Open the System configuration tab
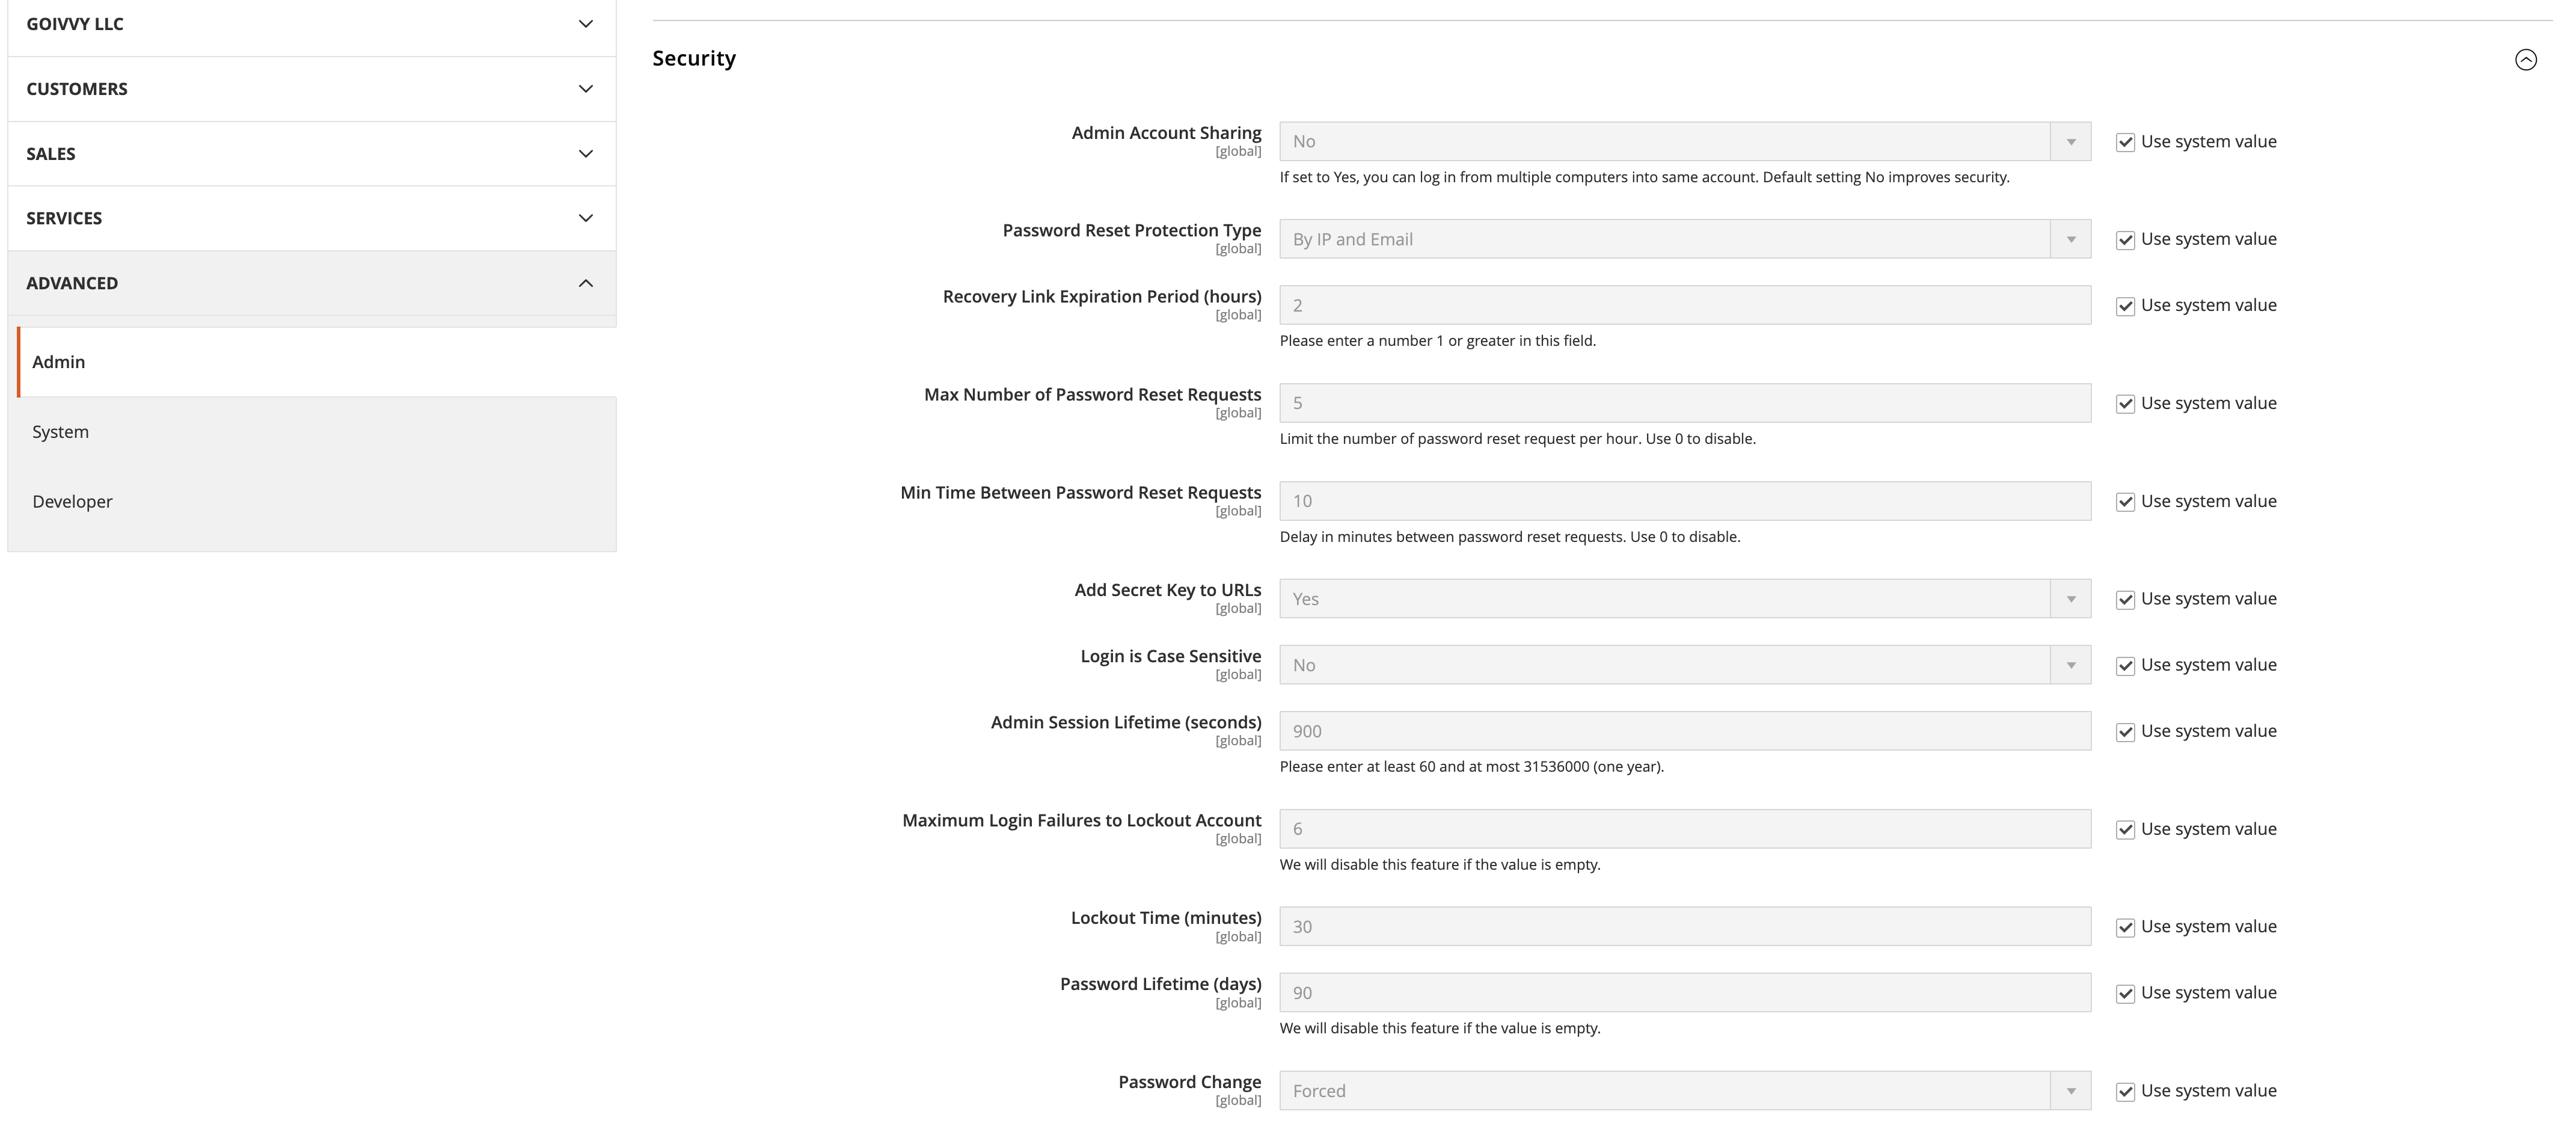 click(x=61, y=432)
